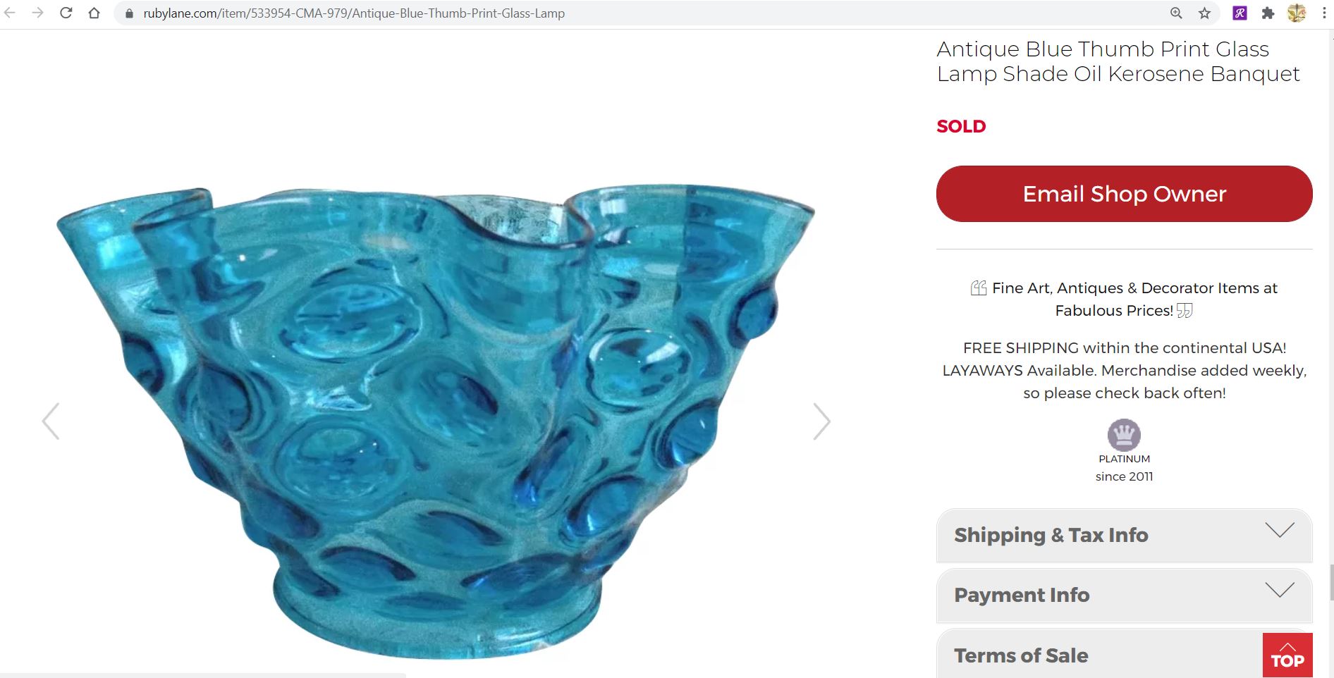This screenshot has width=1334, height=678.
Task: Bookmark this page with the star
Action: tap(1205, 13)
